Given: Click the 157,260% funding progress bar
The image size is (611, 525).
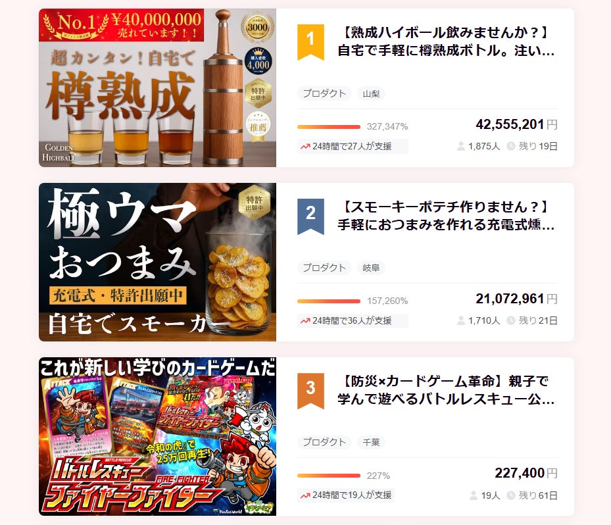Looking at the screenshot, I should pos(329,301).
